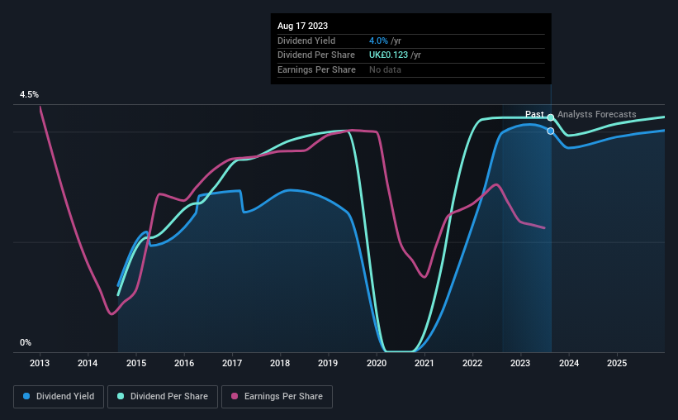The height and width of the screenshot is (420, 678).
Task: Click the 2023 x-axis label
Action: [520, 363]
